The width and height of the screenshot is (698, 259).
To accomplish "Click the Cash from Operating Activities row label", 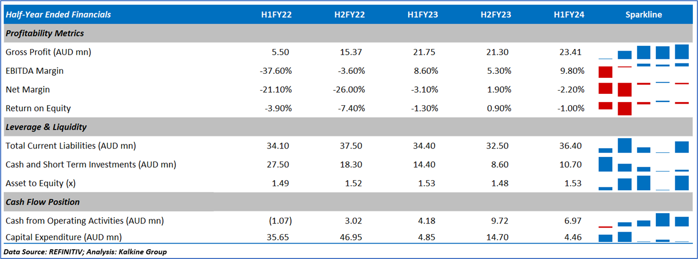I will click(85, 221).
